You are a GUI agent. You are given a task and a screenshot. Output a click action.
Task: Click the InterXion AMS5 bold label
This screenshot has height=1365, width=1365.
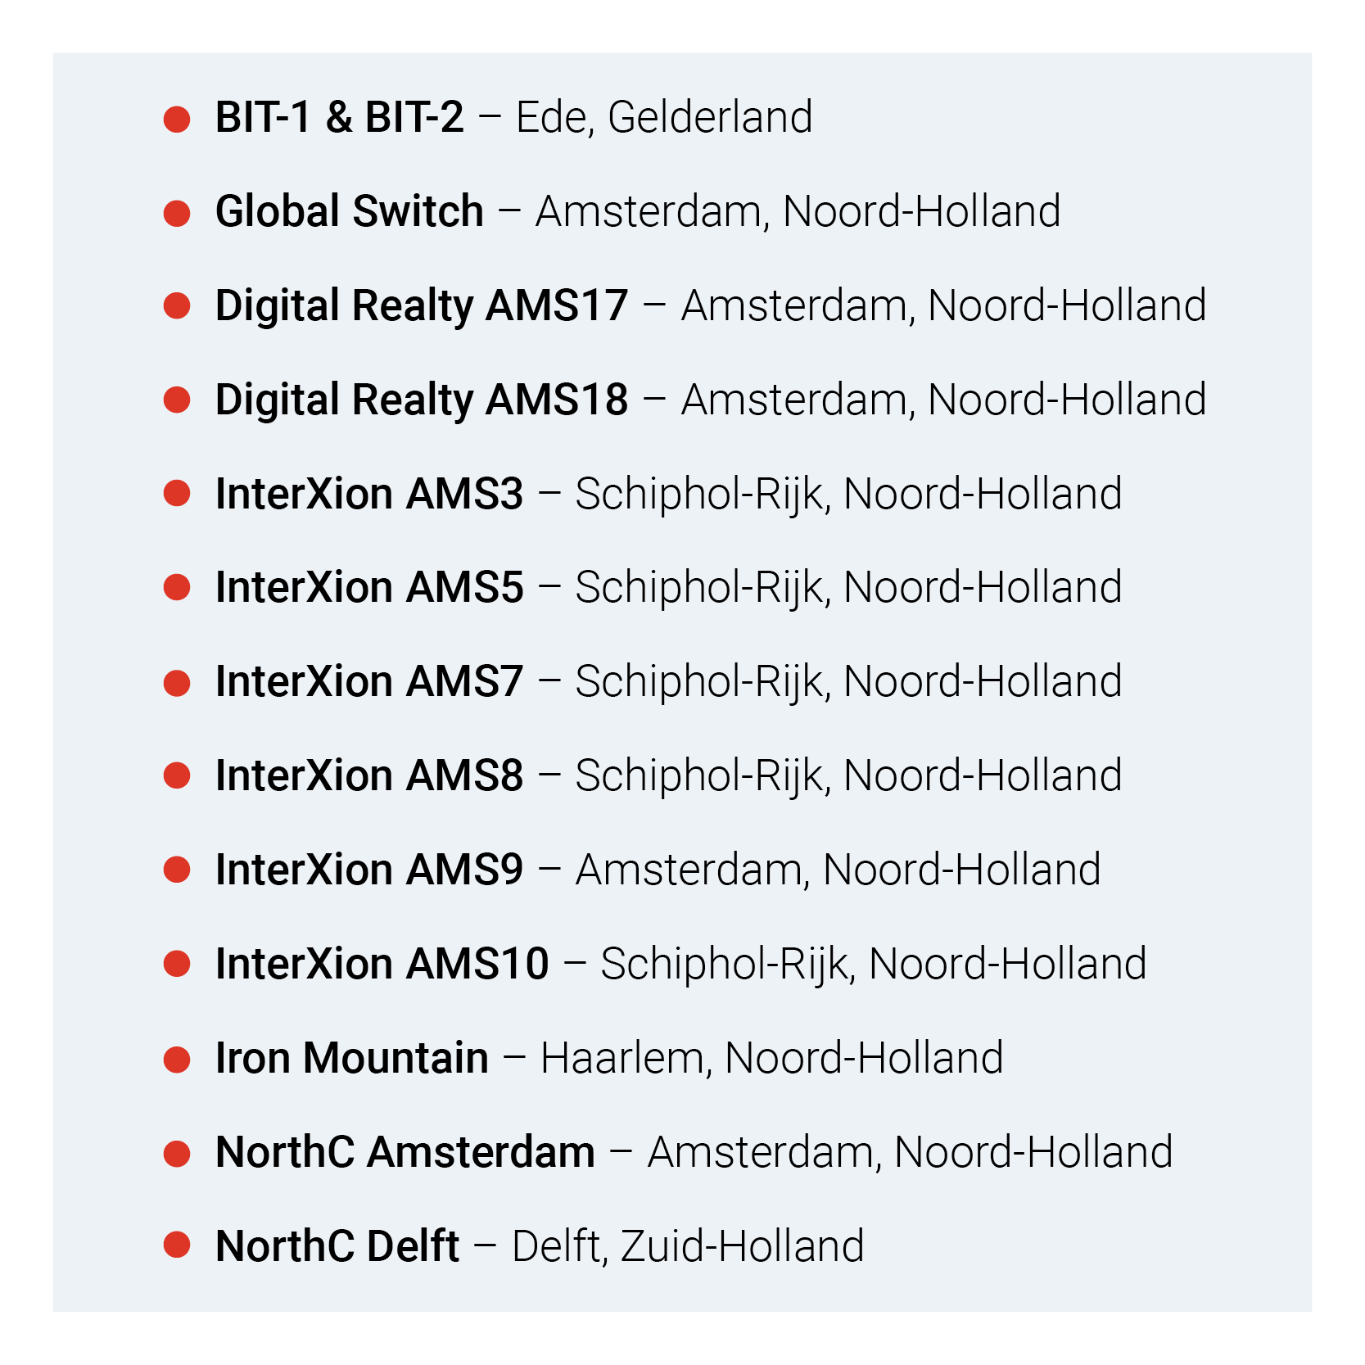point(369,587)
